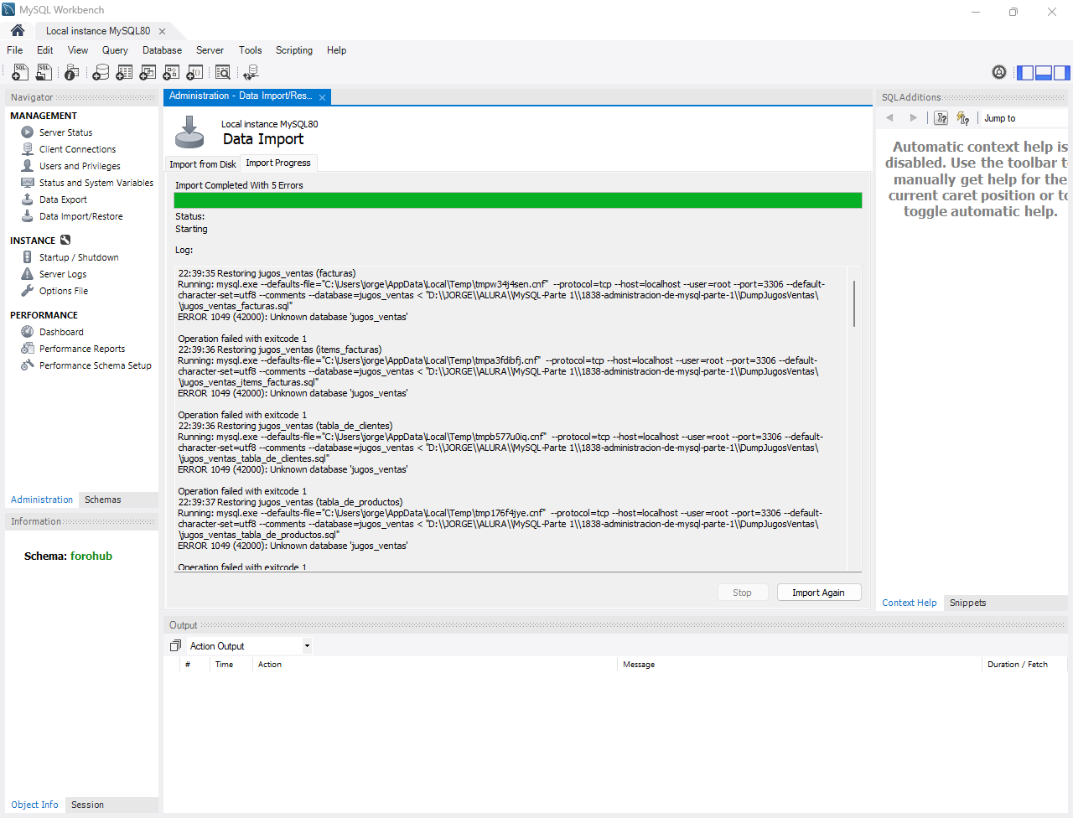Open Status and System Variables
1073x818 pixels.
(96, 183)
